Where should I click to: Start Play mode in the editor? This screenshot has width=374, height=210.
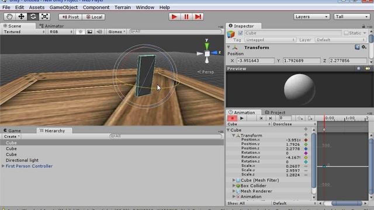click(175, 17)
